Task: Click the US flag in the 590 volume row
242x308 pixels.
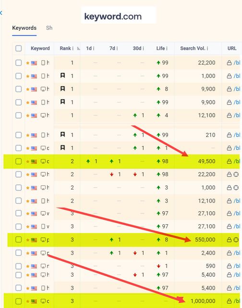Action: tap(34, 266)
